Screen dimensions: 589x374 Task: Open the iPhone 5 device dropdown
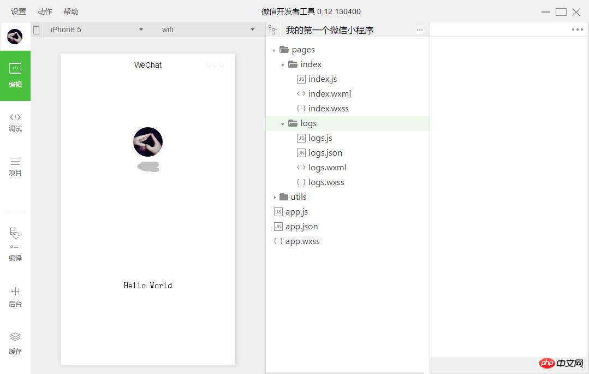tap(97, 29)
